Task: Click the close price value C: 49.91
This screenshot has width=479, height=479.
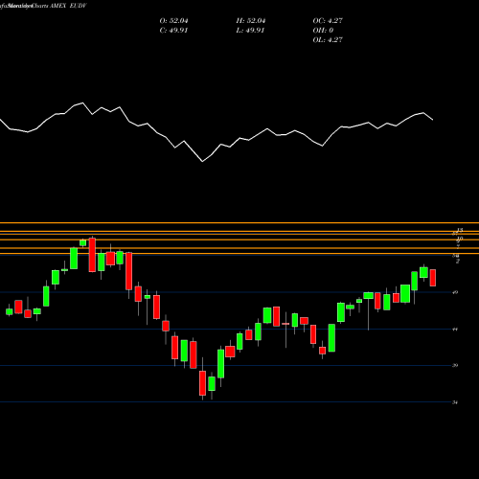Action: [x=173, y=31]
